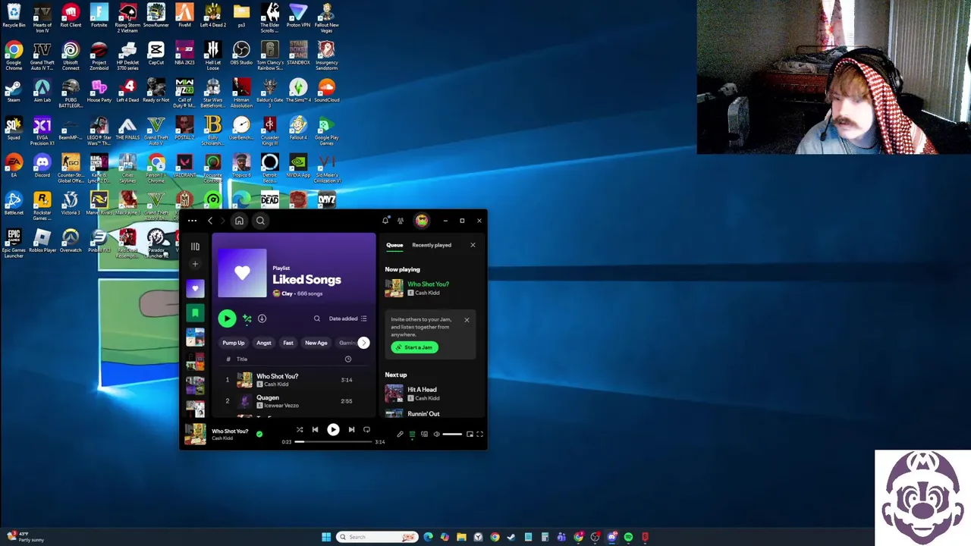
Task: Select the Fortnite desktop shortcut
Action: click(99, 16)
